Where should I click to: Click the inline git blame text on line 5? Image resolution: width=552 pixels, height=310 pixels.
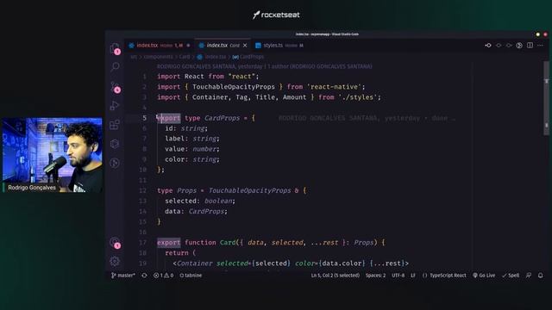367,119
